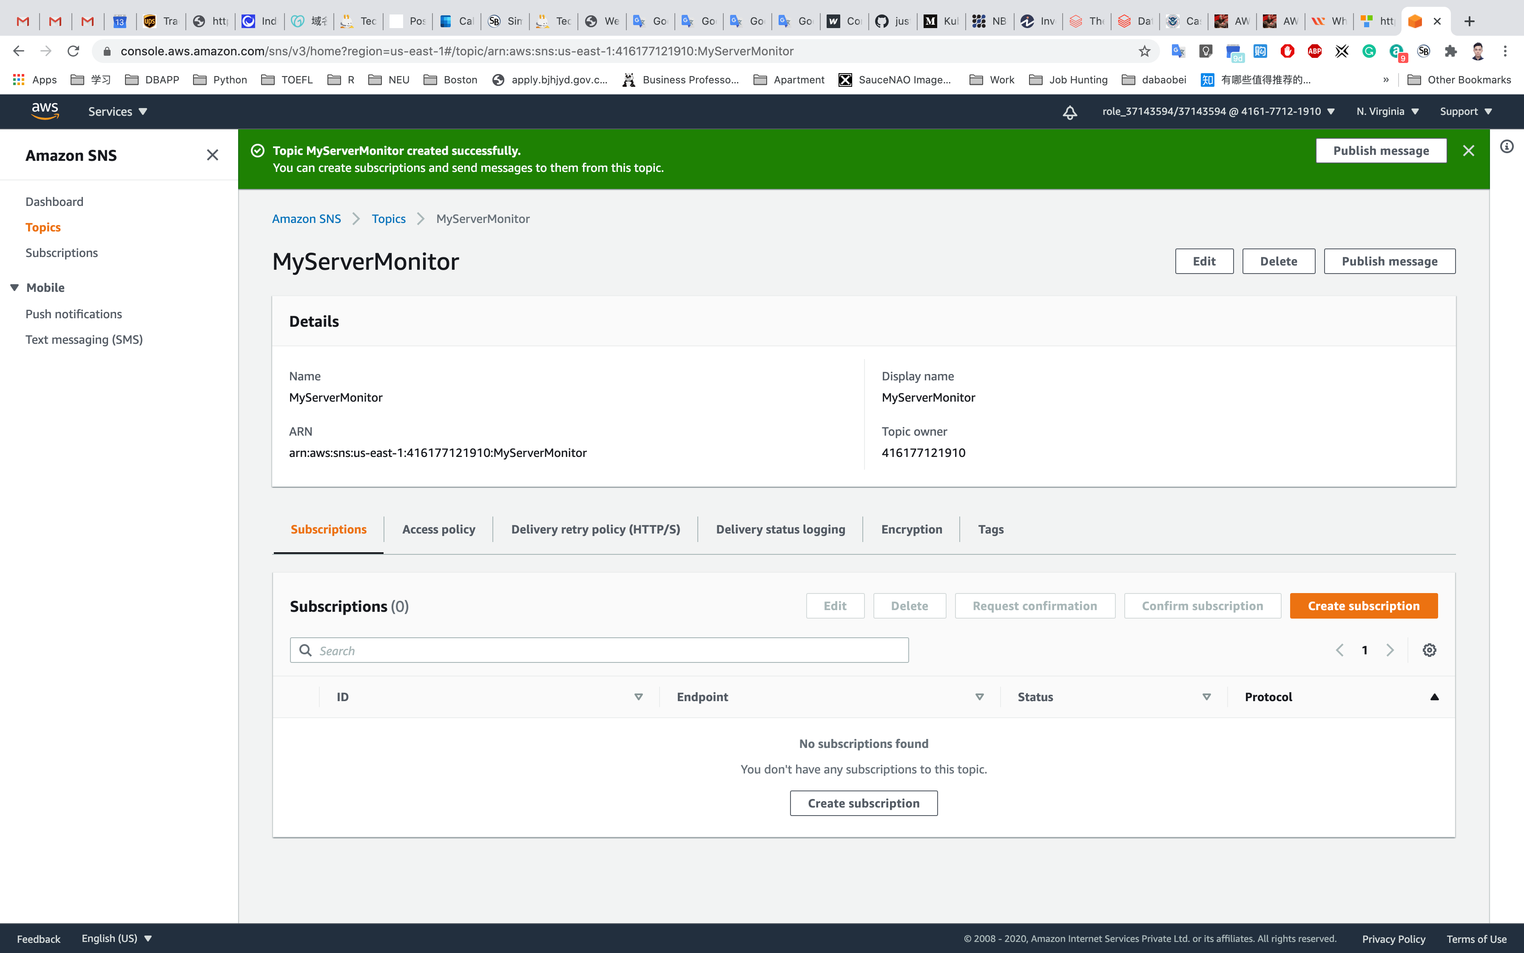Click the AWS notifications bell icon

click(1070, 112)
